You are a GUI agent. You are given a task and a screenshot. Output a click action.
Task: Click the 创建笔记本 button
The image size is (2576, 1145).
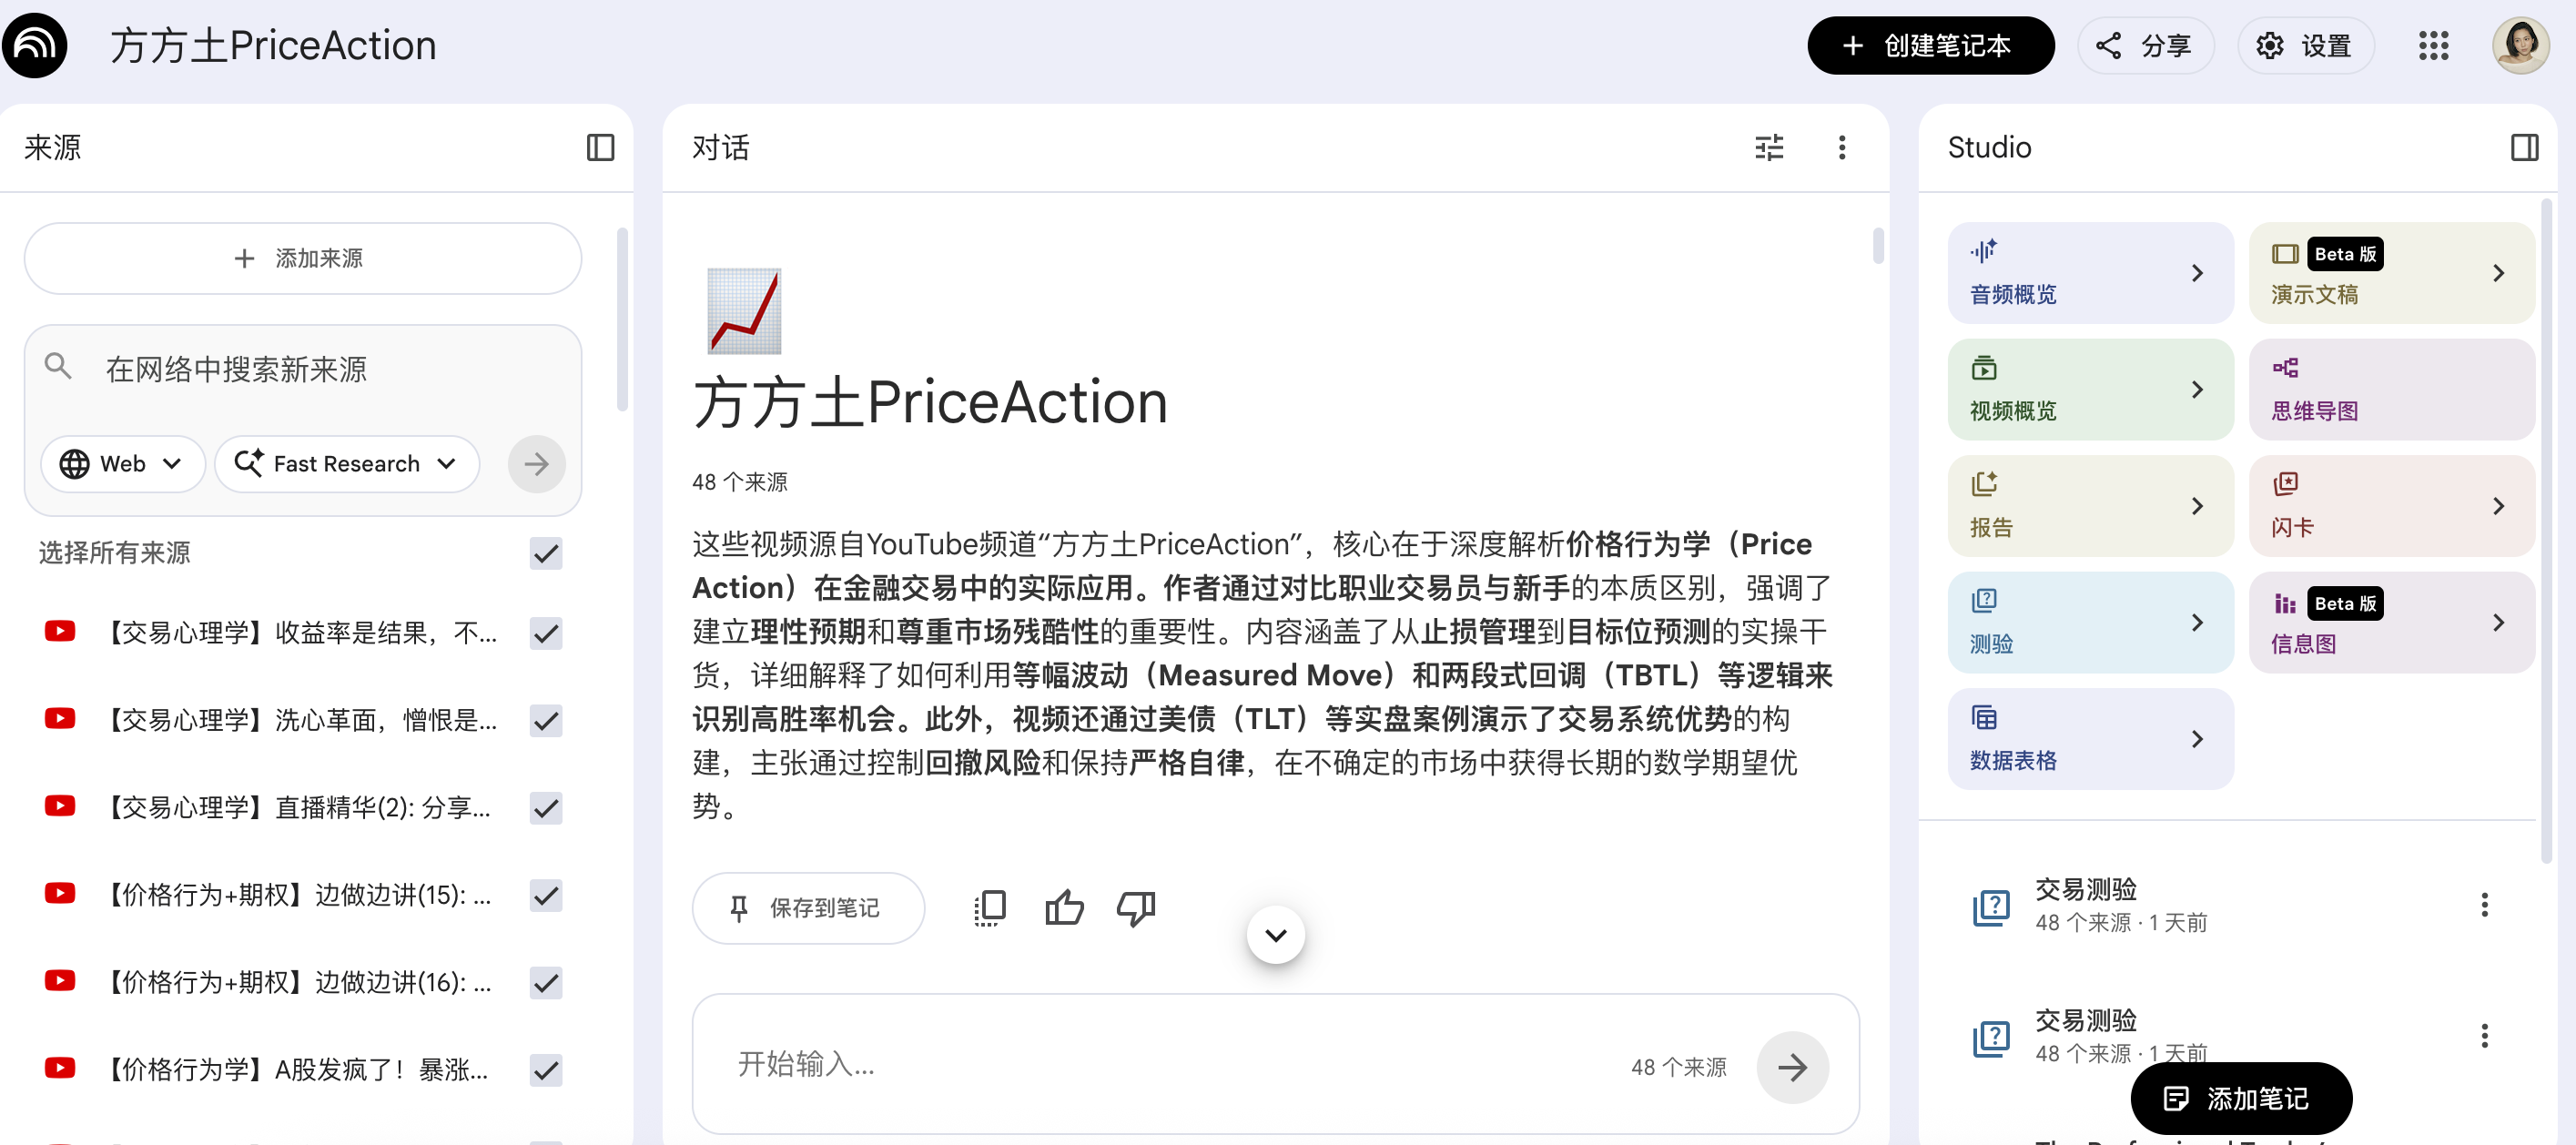[1929, 46]
